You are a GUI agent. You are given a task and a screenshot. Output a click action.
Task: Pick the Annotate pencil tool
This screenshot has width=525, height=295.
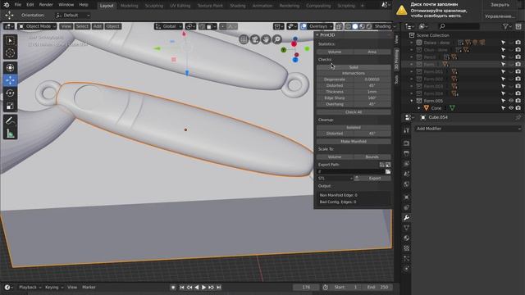[10, 120]
